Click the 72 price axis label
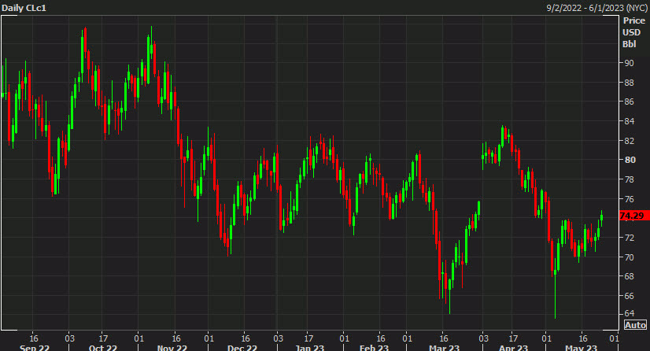The image size is (650, 351). pyautogui.click(x=629, y=238)
